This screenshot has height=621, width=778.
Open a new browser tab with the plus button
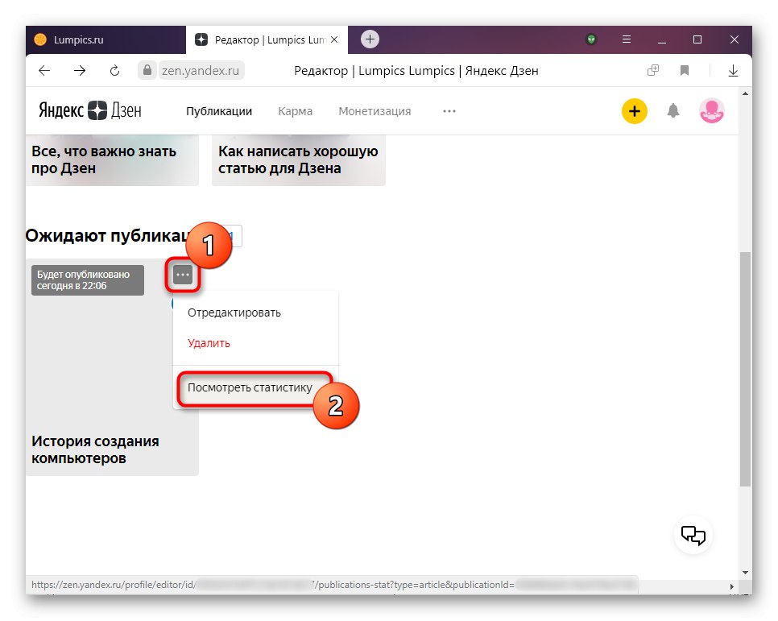click(370, 39)
